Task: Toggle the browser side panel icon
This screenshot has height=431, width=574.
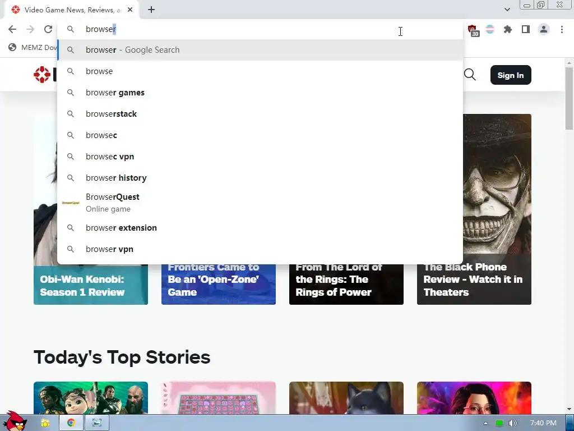Action: pyautogui.click(x=526, y=29)
